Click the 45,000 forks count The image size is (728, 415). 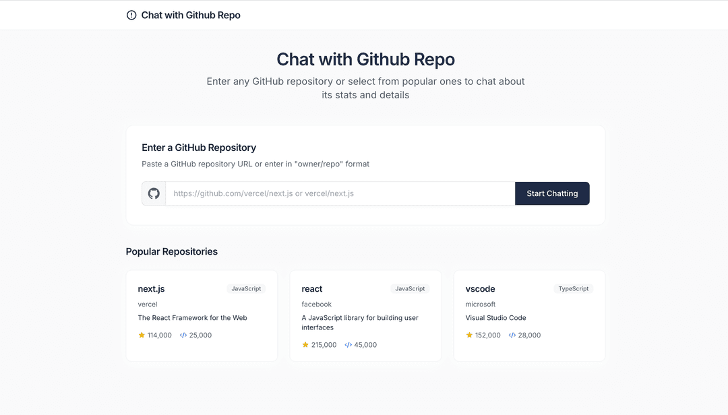[365, 345]
